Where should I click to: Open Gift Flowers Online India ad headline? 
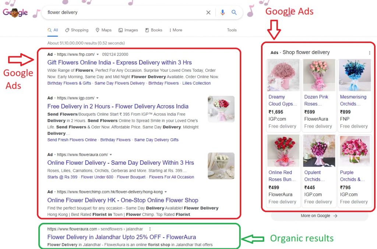click(120, 63)
